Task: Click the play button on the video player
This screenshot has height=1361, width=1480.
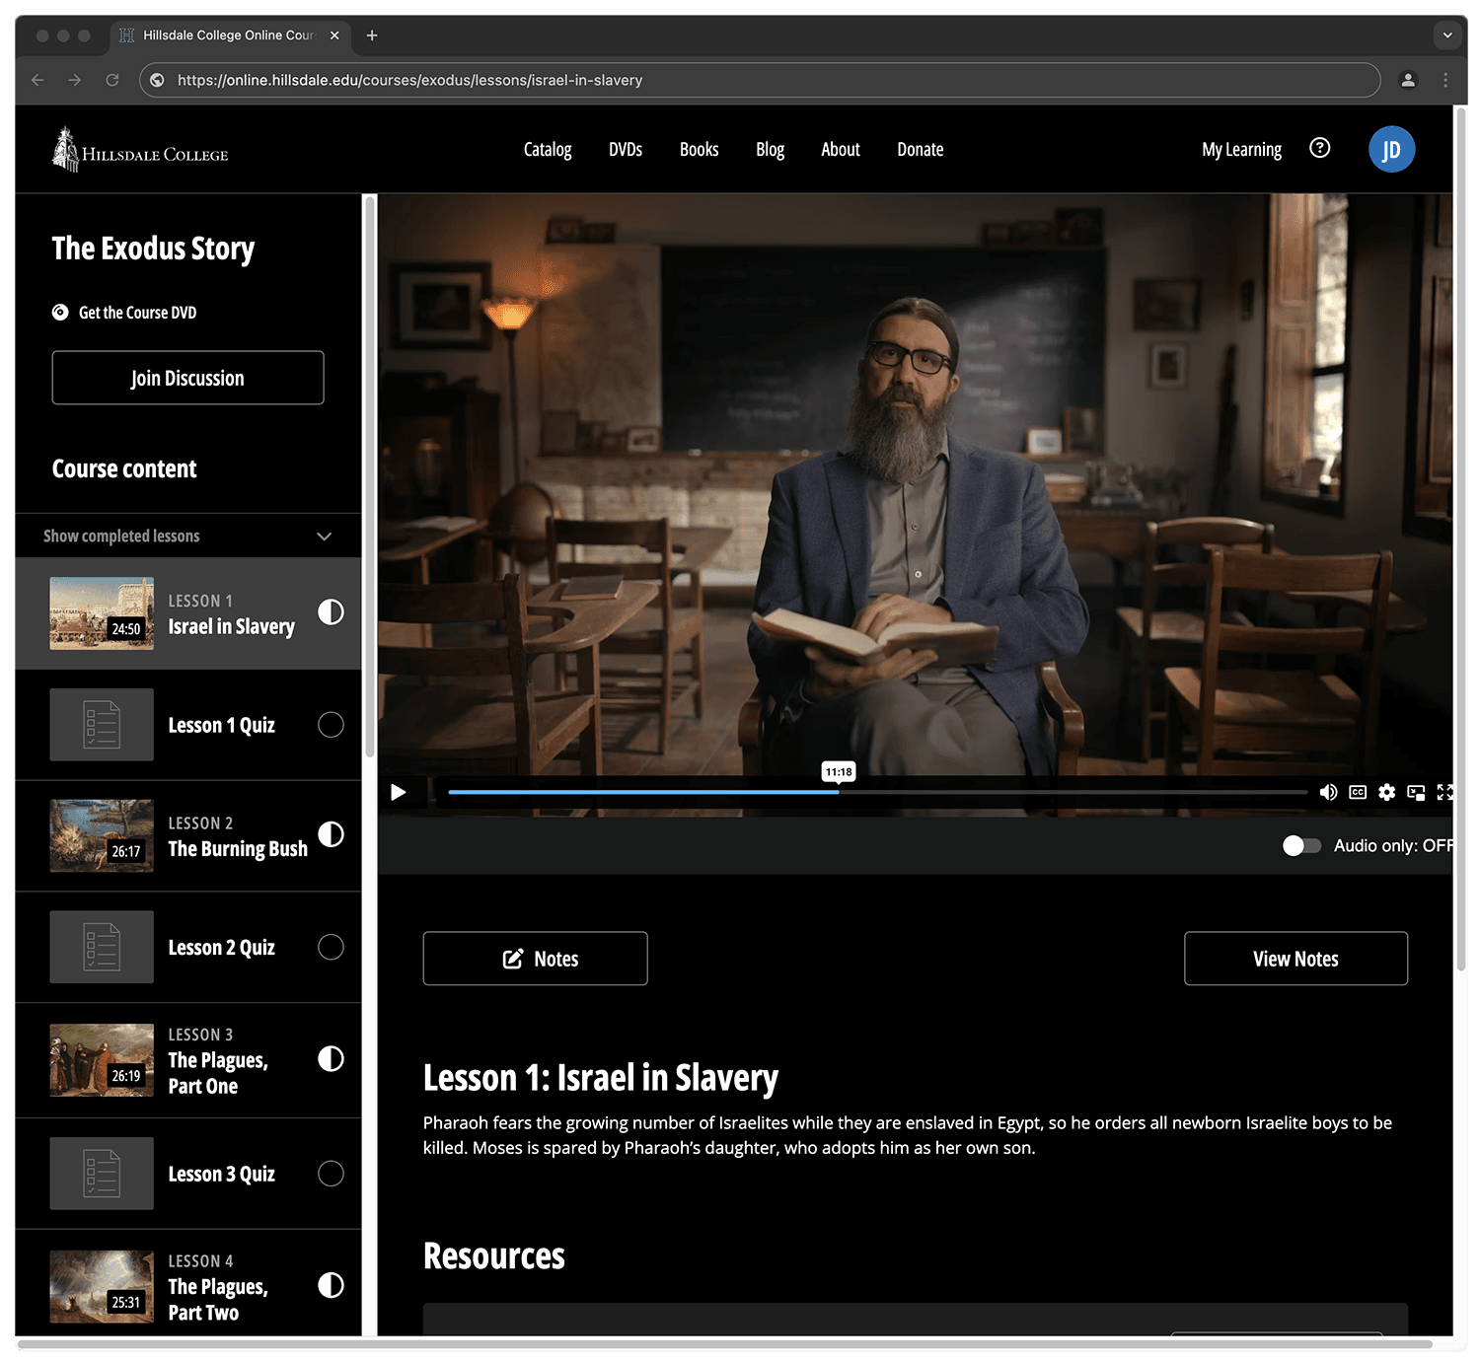Action: click(x=399, y=792)
